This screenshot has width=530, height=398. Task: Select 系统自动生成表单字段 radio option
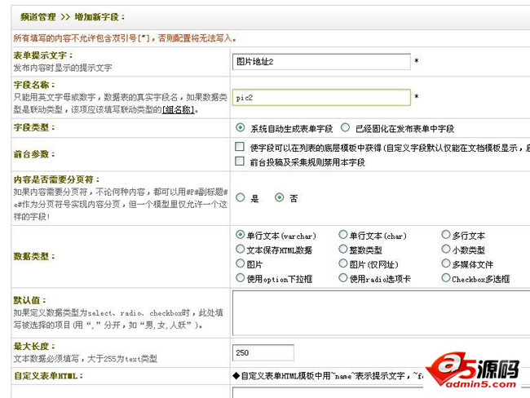point(240,127)
